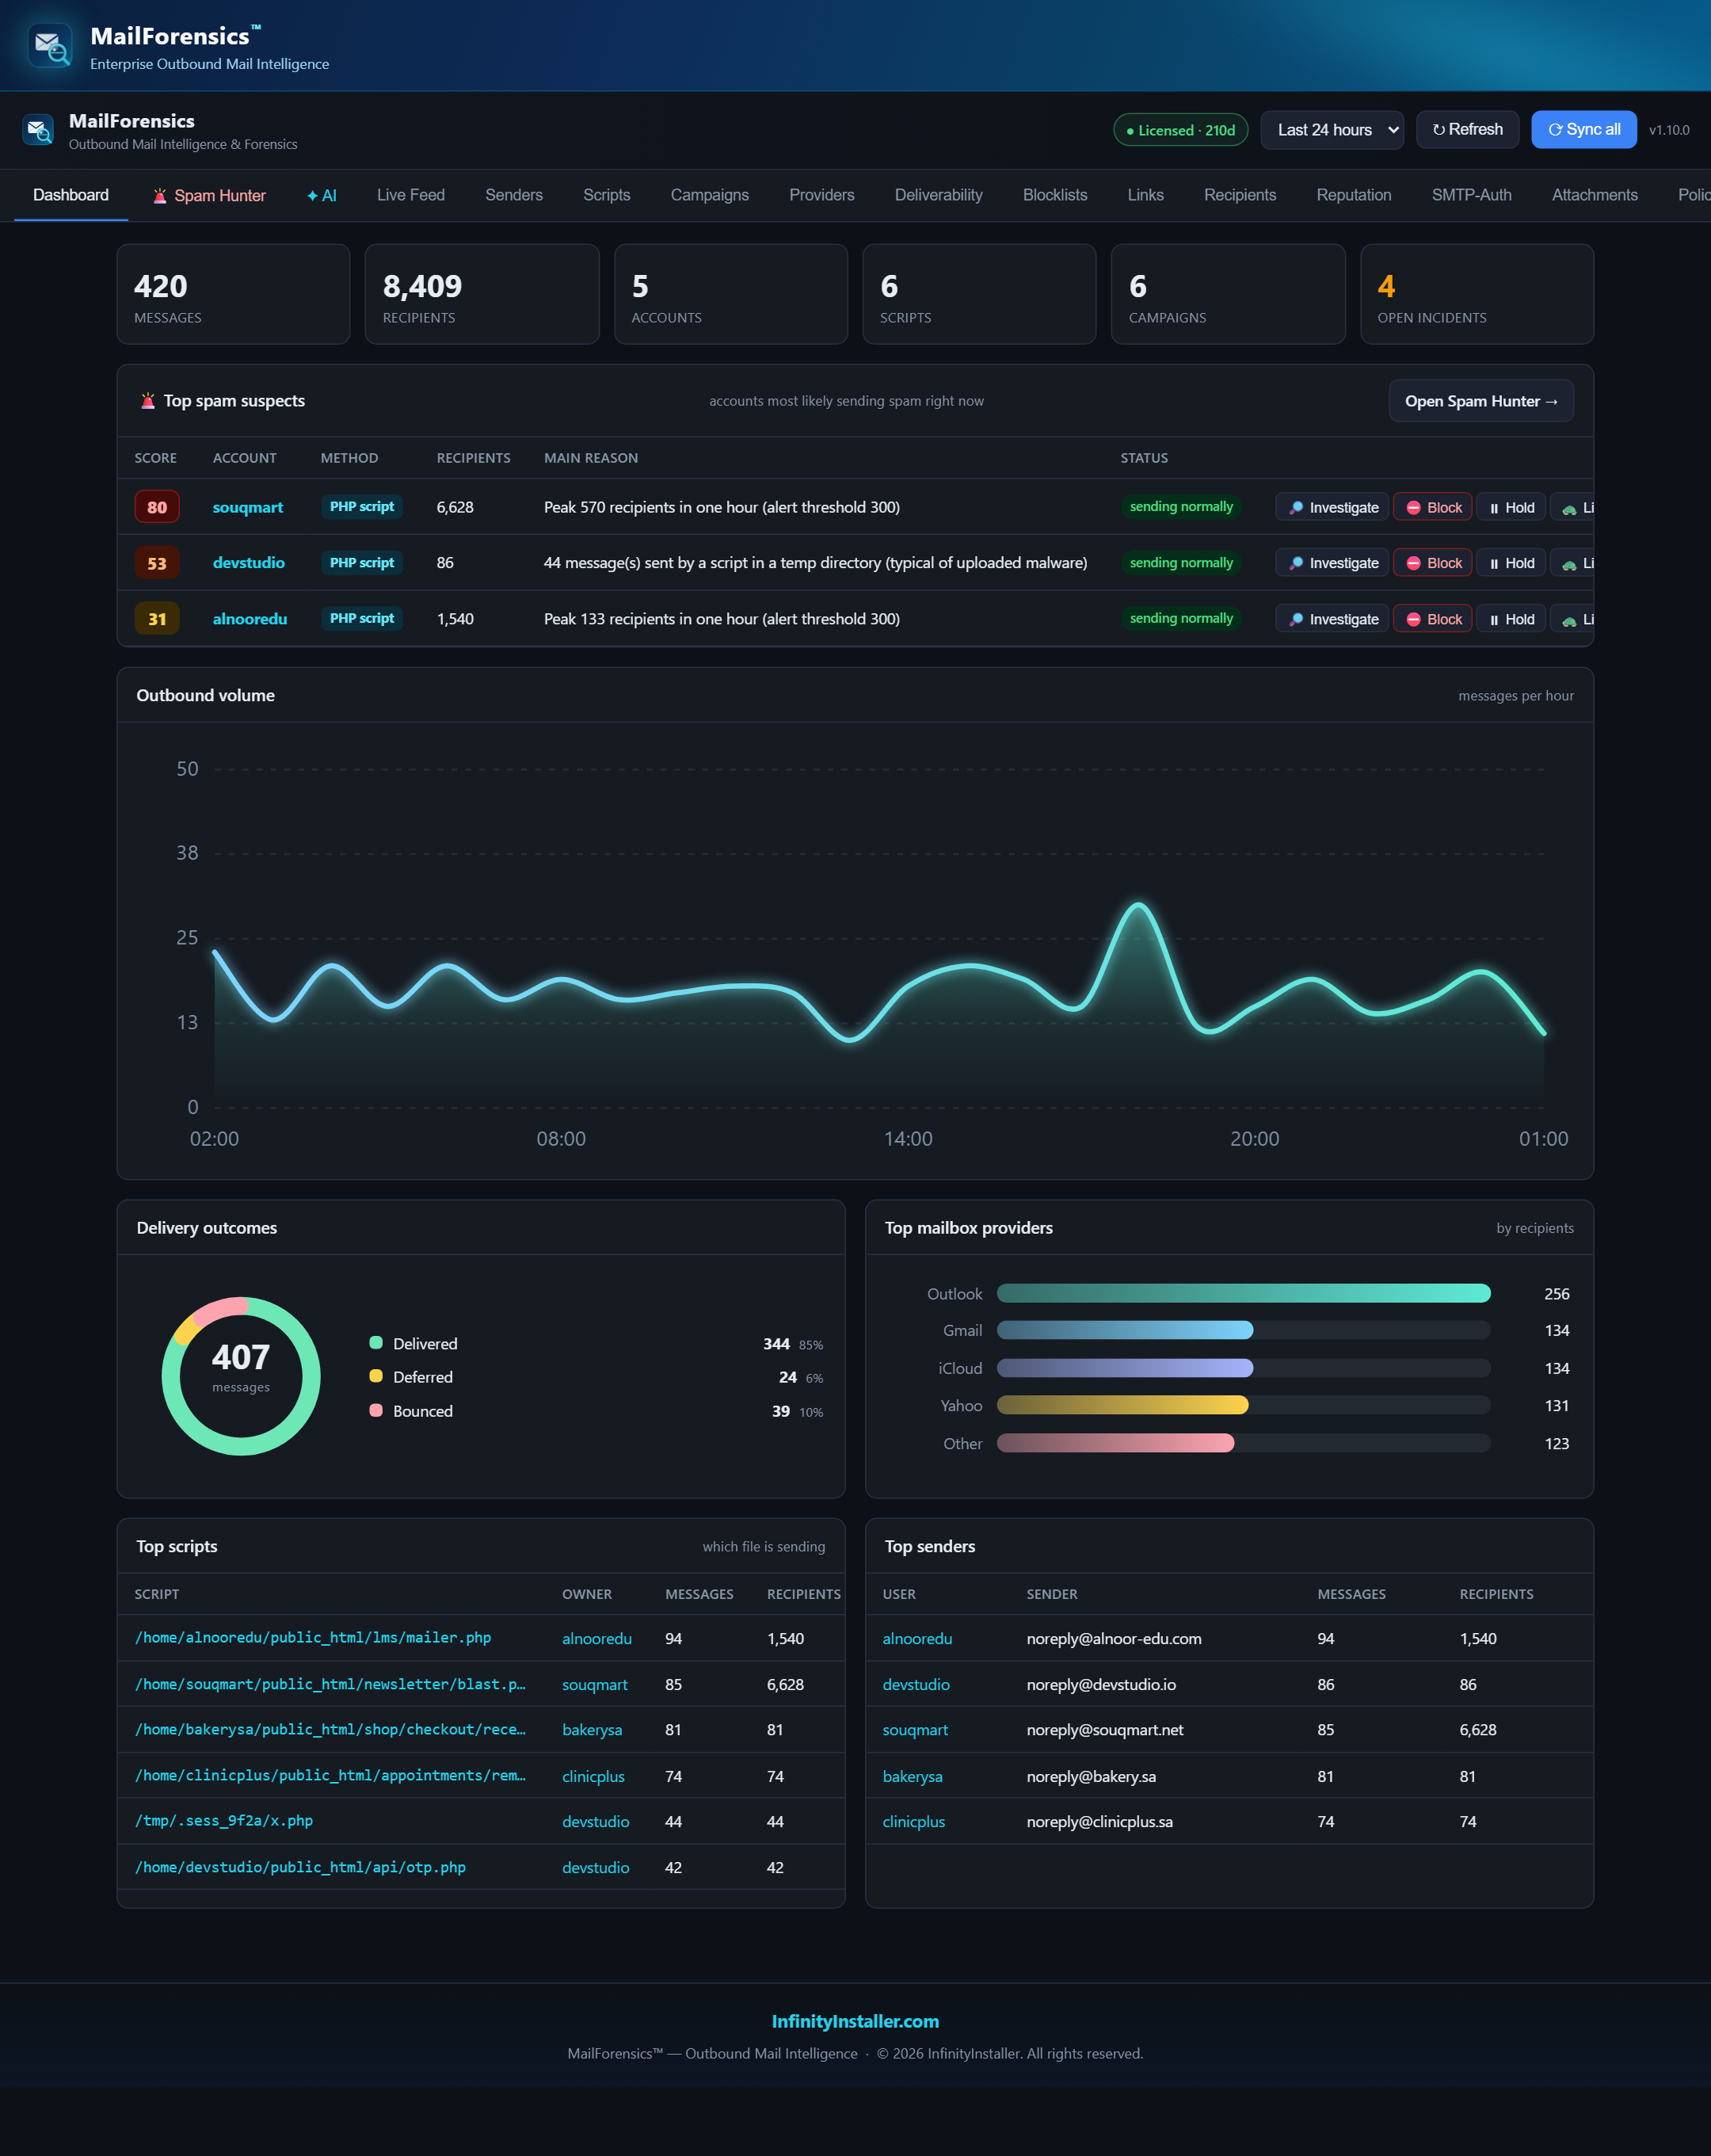
Task: Click the Bounced legend color dot
Action: pyautogui.click(x=376, y=1410)
